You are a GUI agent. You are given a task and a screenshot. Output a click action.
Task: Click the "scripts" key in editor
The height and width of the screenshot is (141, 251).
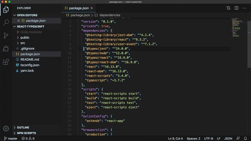(x=89, y=89)
